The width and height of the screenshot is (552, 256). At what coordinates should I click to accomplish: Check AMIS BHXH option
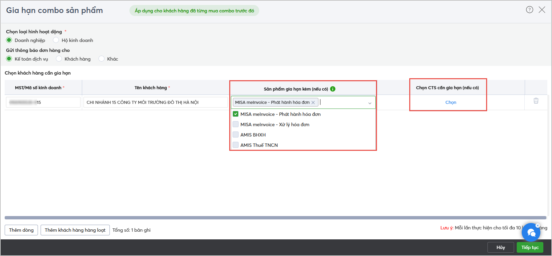click(x=236, y=135)
